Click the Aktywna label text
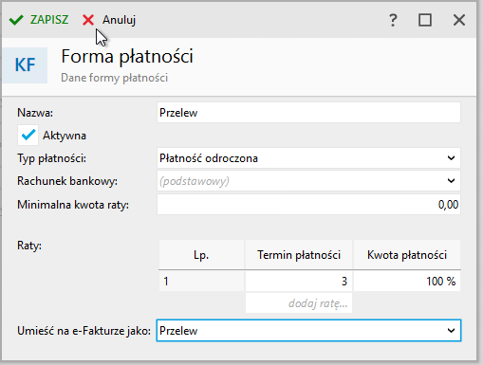Screen dimensions: 483x365 [x=65, y=136]
